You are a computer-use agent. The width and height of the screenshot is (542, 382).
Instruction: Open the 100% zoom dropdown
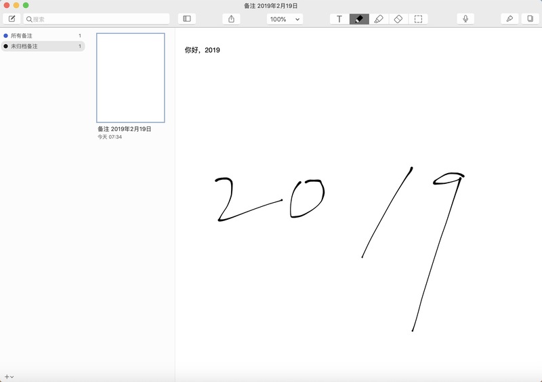[x=285, y=19]
